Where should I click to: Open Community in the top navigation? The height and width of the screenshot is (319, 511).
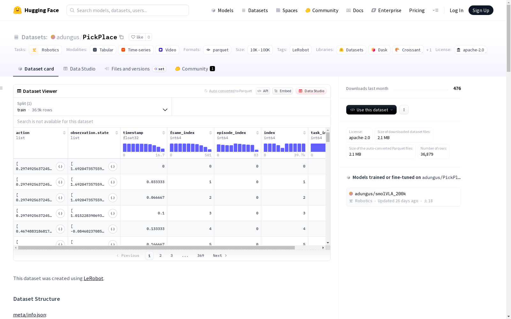322,10
